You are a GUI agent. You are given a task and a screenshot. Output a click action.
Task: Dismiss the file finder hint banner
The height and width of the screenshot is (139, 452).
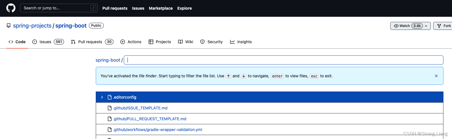click(436, 76)
